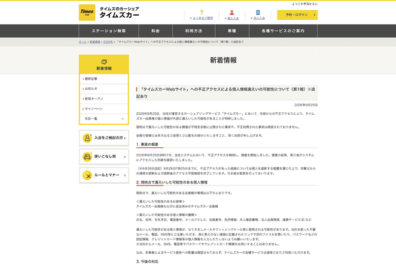Select 最新記事 in sidebar
Viewport: 396px width, 264px height.
click(x=104, y=79)
